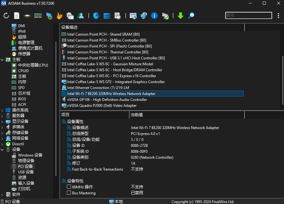Click the magnifying glass search toolbar icon
The width and height of the screenshot is (284, 204).
[x=191, y=16]
